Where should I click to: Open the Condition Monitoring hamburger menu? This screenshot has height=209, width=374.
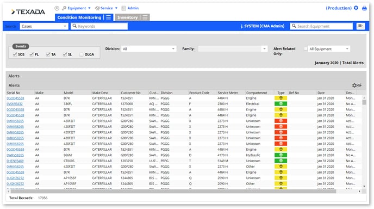click(109, 17)
